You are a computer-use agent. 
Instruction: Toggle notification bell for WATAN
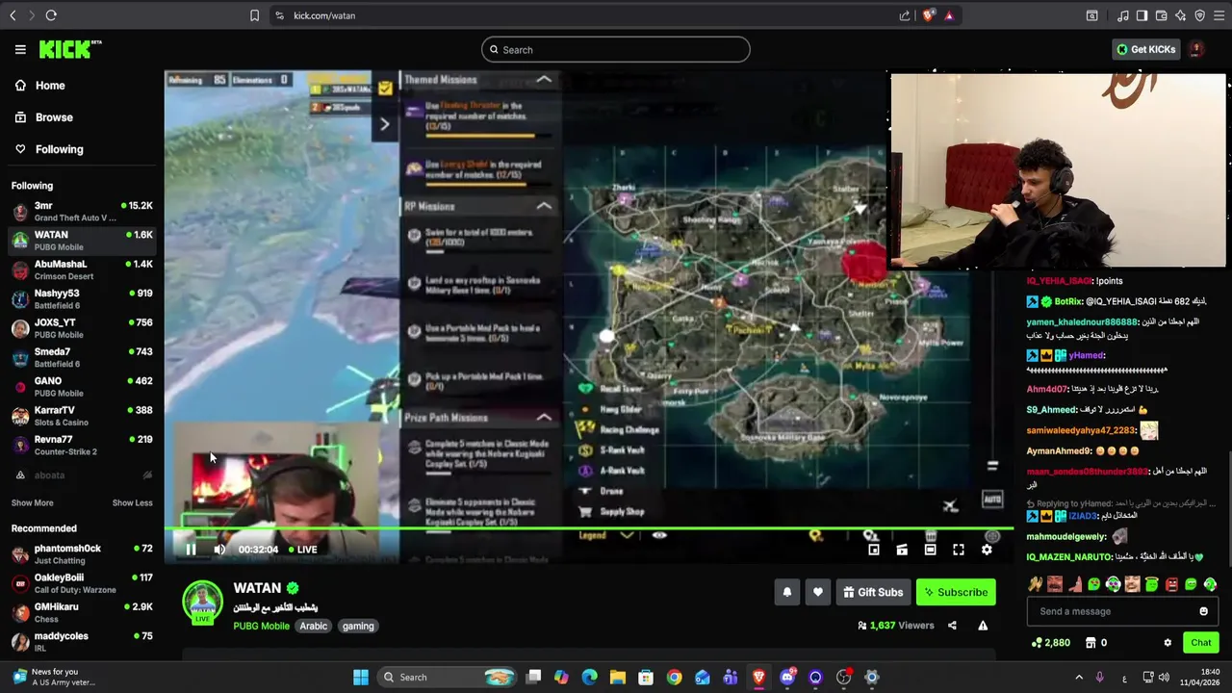[787, 592]
